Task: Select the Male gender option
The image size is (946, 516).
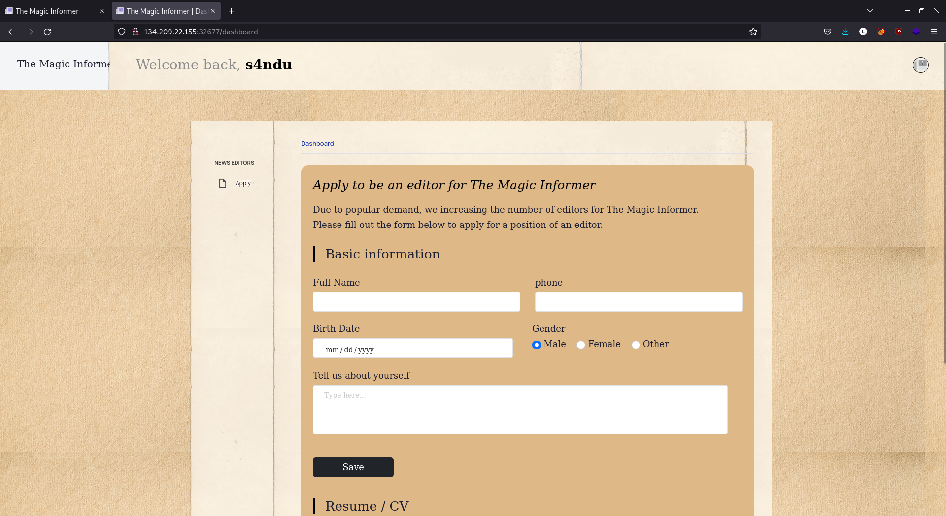Action: tap(537, 345)
